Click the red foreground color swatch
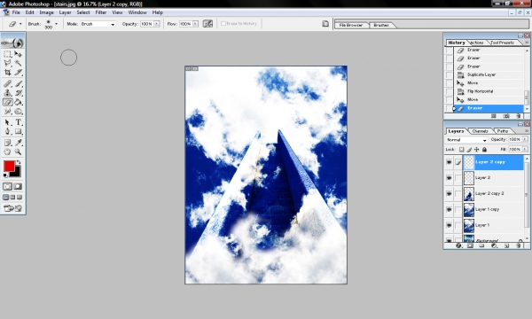Image resolution: width=532 pixels, height=319 pixels. pyautogui.click(x=9, y=166)
